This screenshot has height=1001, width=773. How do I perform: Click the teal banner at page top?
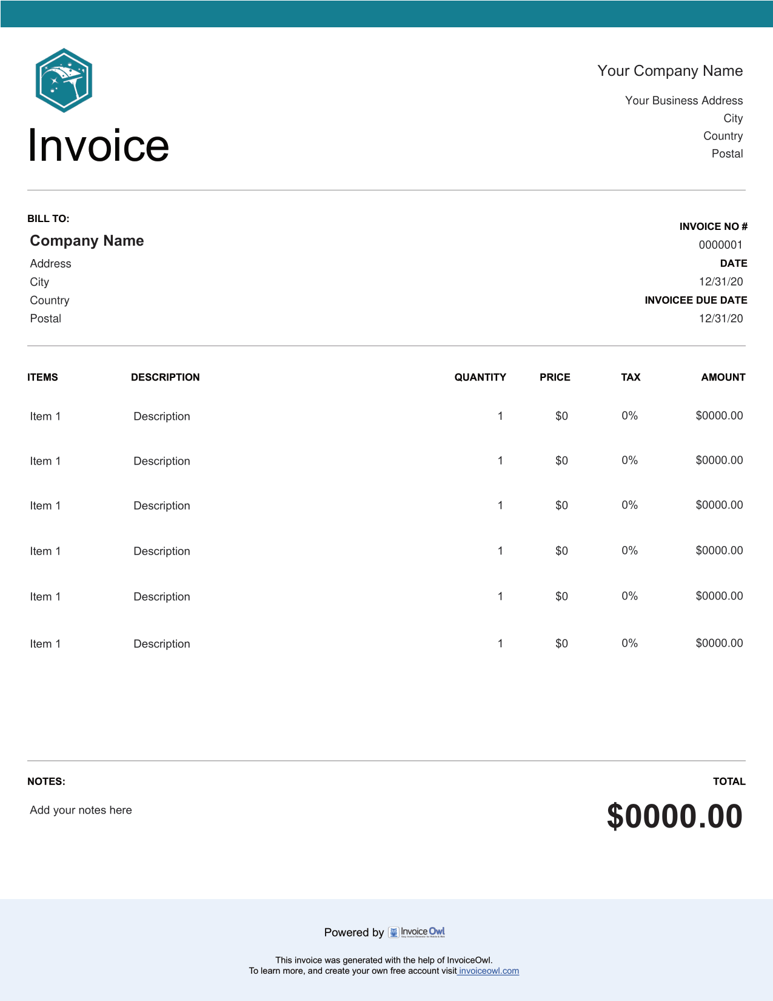pos(386,14)
